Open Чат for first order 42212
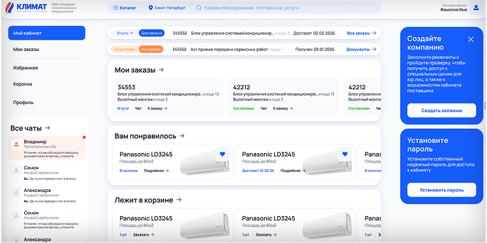 click(x=264, y=108)
